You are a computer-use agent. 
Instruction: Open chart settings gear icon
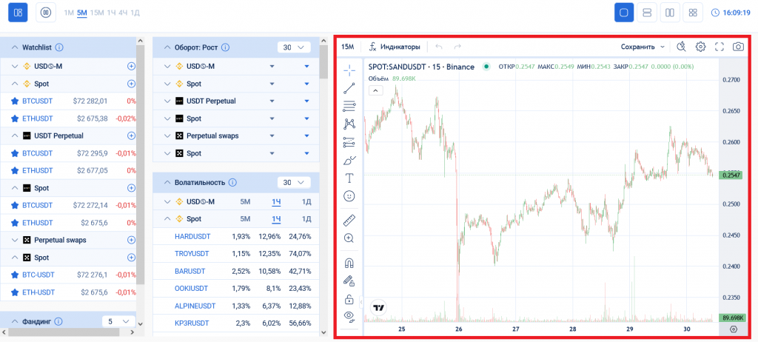[700, 47]
